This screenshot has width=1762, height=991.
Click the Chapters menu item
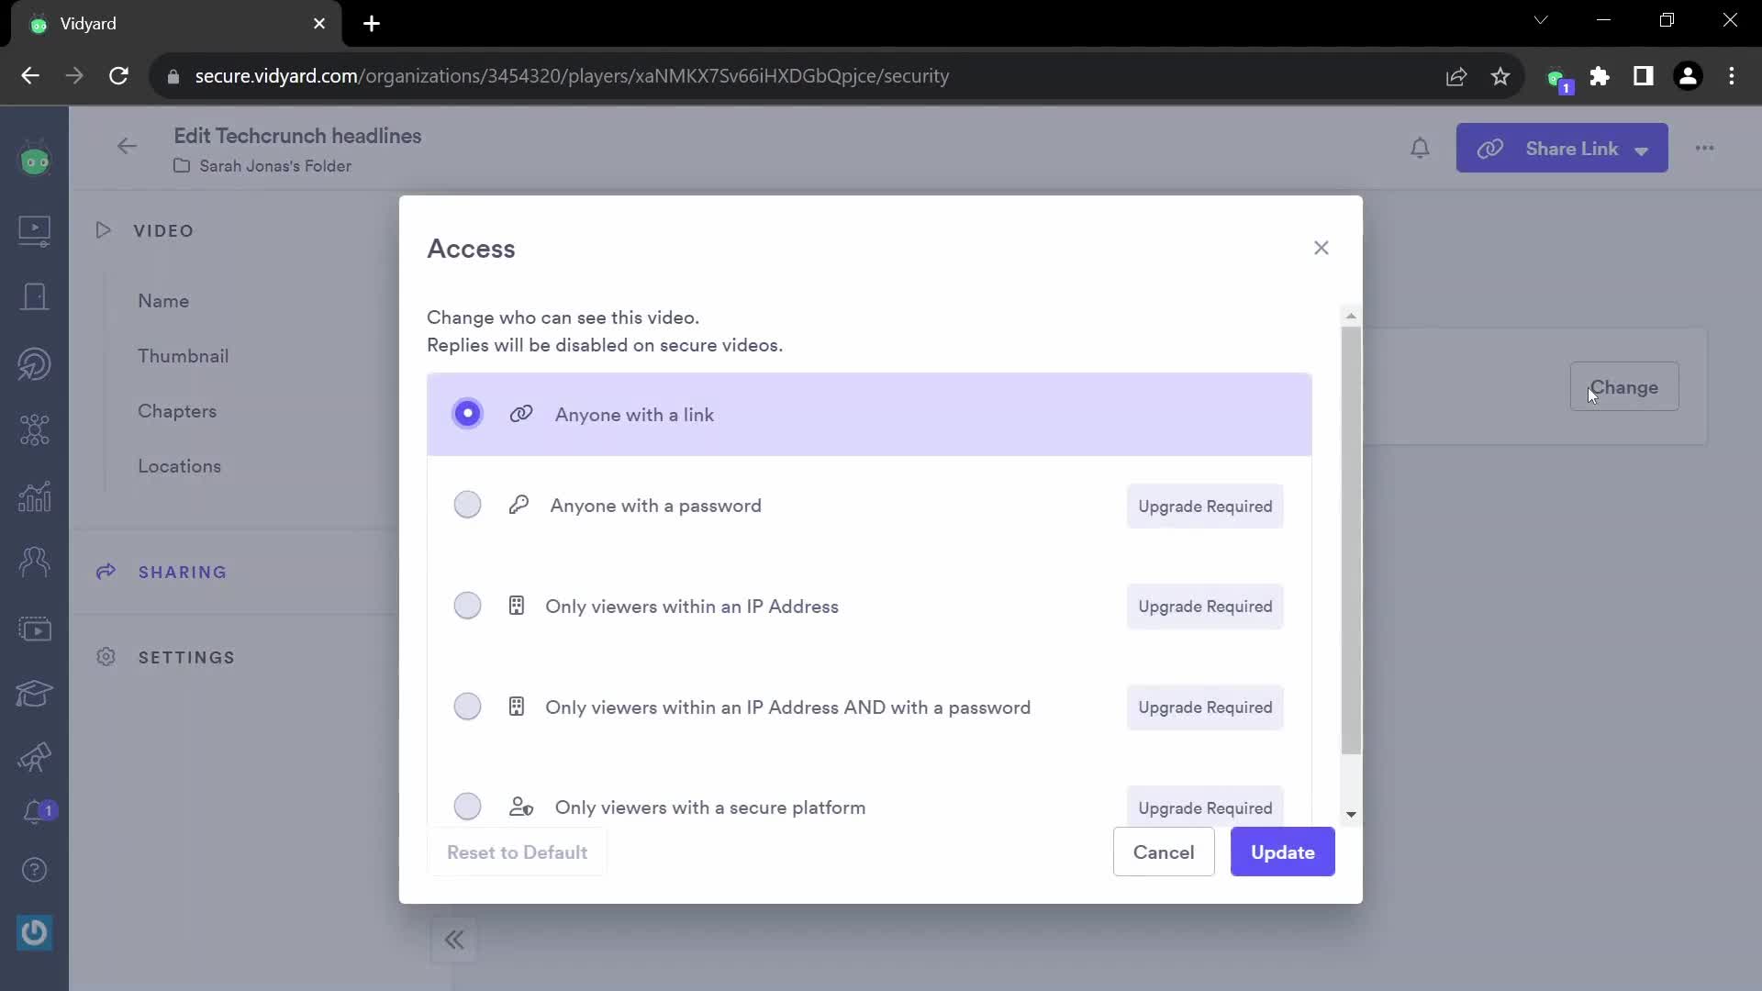pos(175,410)
